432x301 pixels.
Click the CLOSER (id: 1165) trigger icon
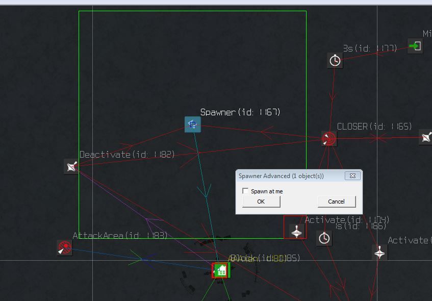[328, 139]
